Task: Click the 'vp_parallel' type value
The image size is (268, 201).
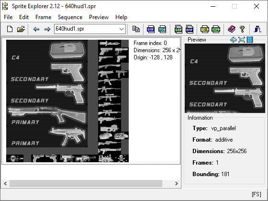Action: 223,128
